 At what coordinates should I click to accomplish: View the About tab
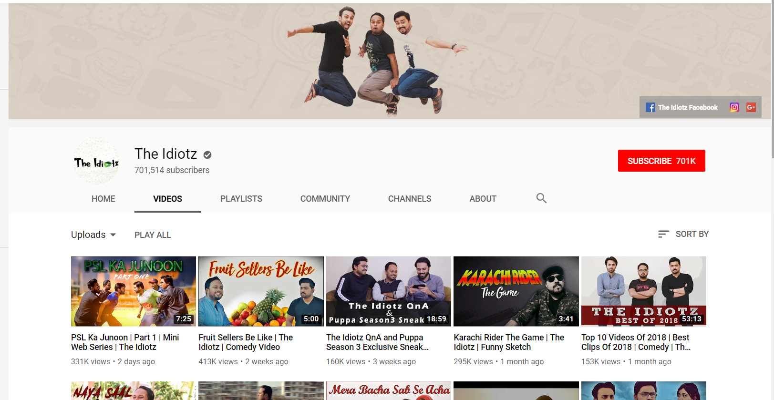click(x=483, y=199)
